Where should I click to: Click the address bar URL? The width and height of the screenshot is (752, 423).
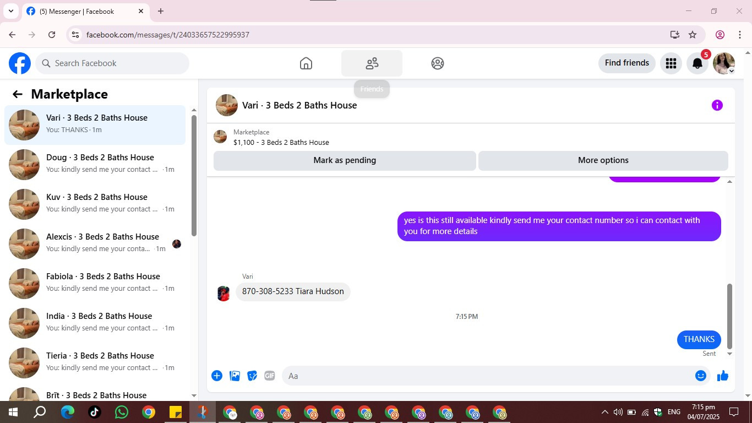168,35
